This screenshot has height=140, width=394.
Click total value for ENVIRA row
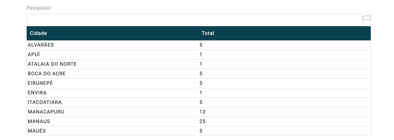(x=201, y=93)
